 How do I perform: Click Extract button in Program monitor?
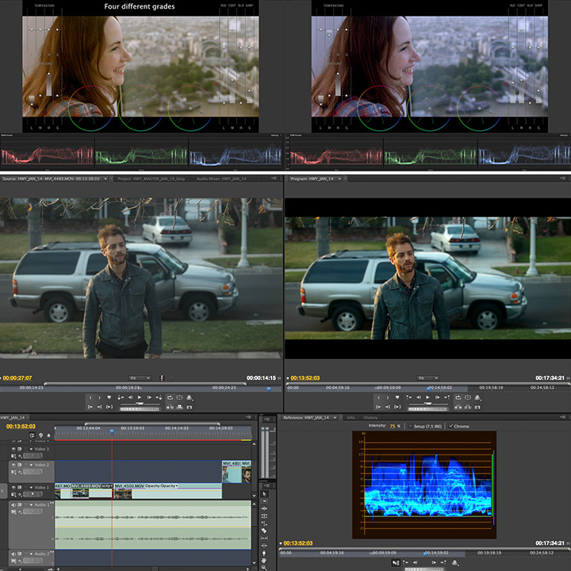point(468,407)
